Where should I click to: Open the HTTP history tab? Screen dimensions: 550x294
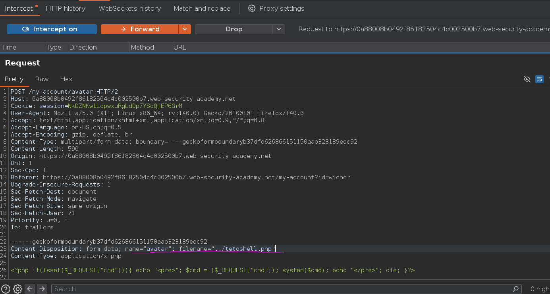pyautogui.click(x=66, y=8)
